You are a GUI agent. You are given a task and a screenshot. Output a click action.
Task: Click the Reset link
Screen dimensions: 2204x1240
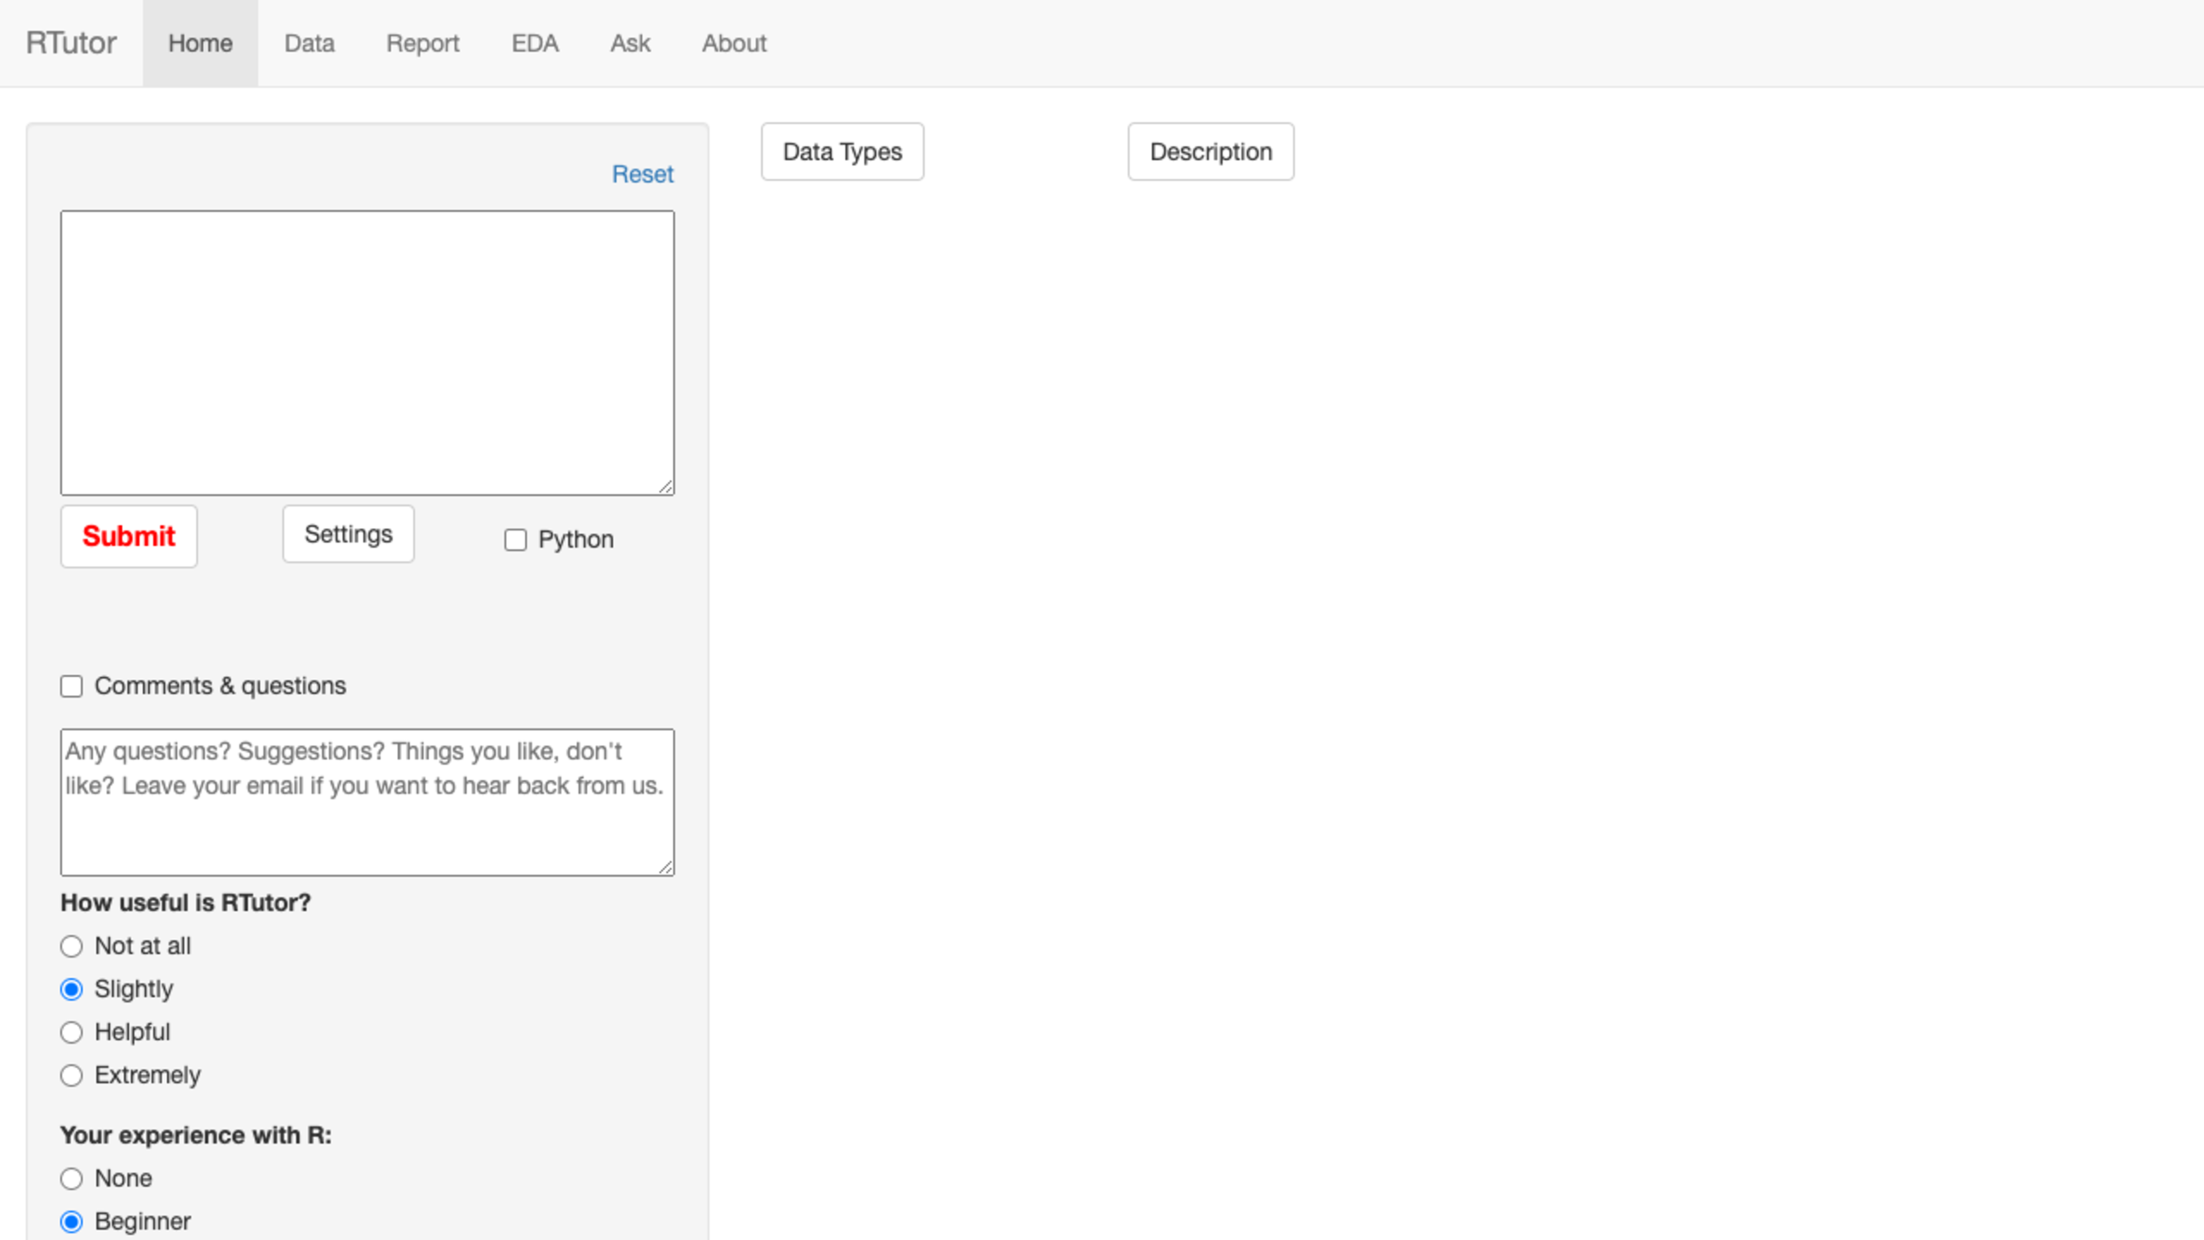(643, 174)
